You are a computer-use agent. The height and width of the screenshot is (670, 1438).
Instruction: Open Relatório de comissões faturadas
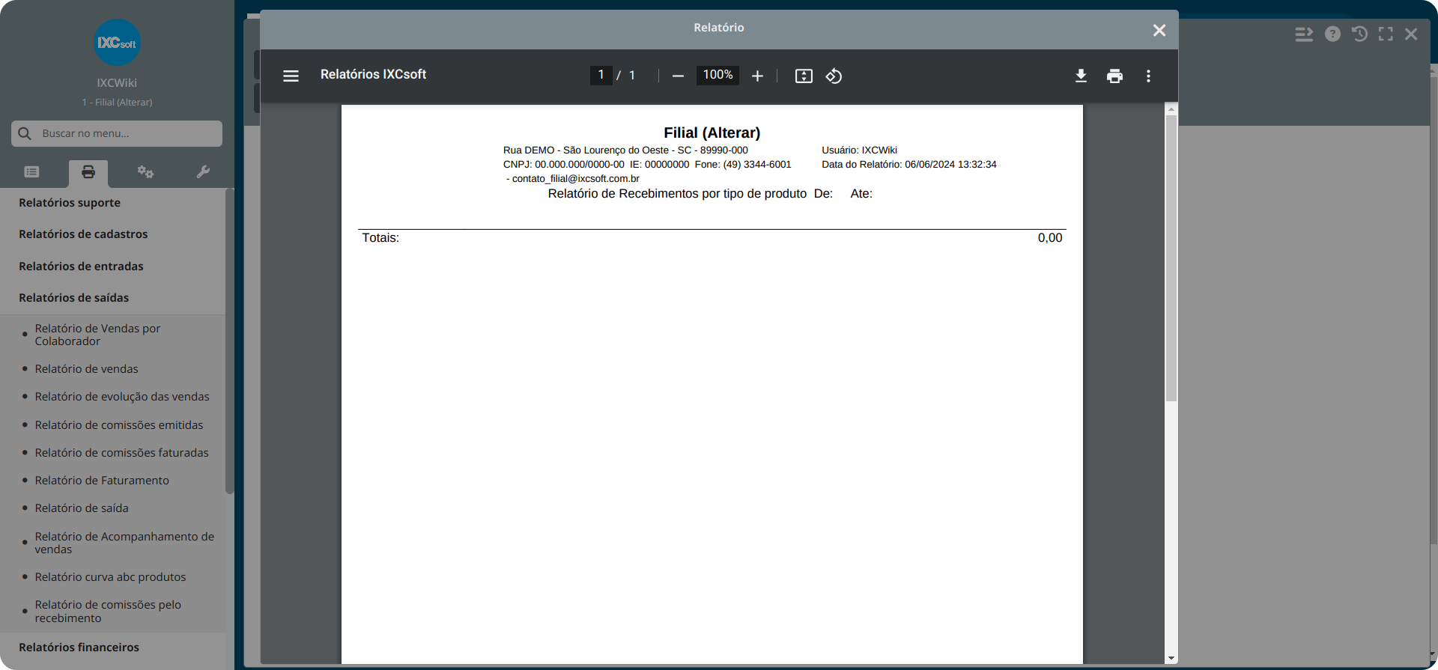click(x=121, y=453)
